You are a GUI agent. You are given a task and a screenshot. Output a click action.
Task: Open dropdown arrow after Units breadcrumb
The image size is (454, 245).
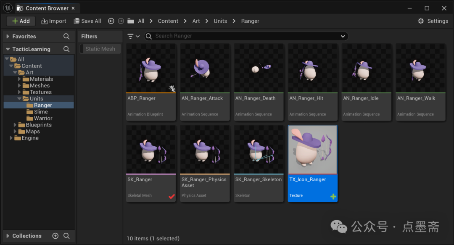234,21
